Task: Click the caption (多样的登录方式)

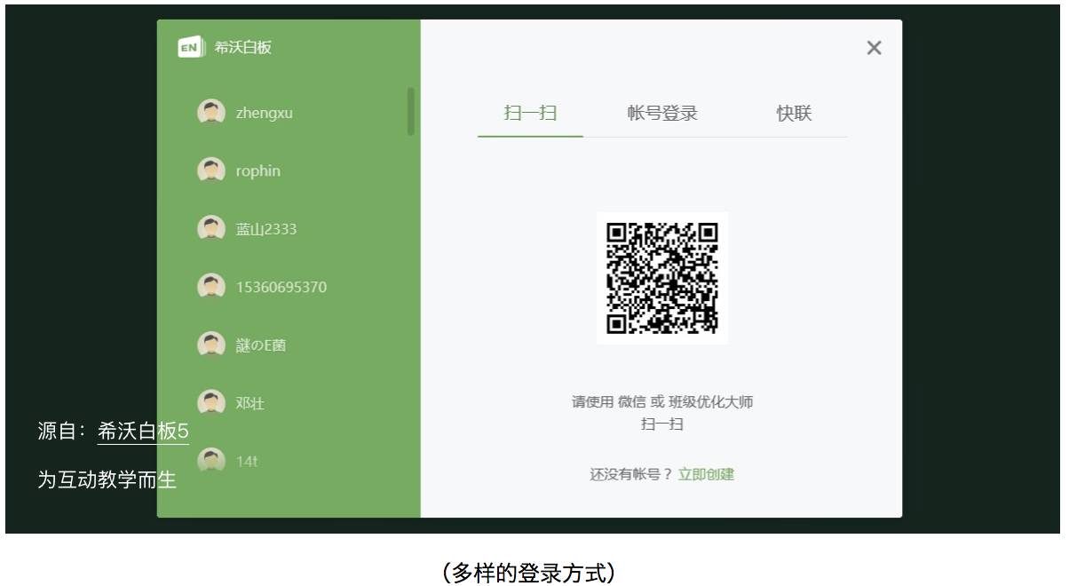Action: [528, 572]
